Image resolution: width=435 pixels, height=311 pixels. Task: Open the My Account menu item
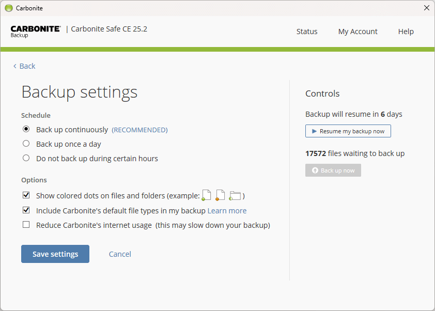[x=358, y=32]
